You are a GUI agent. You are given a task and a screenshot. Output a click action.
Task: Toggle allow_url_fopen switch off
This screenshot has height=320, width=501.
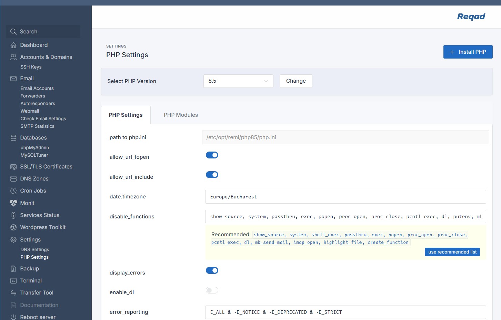tap(212, 155)
